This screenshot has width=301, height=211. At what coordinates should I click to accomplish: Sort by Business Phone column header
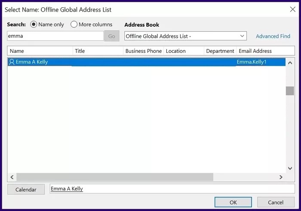point(143,51)
